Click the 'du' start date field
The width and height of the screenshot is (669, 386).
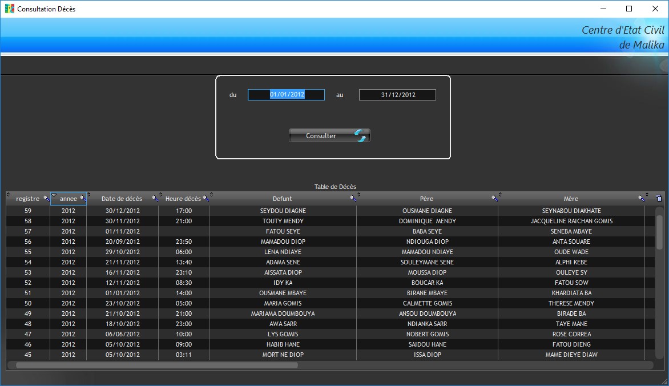[x=286, y=95]
